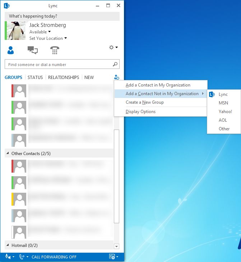Open Display Options menu entry
This screenshot has width=241, height=262.
(x=161, y=112)
